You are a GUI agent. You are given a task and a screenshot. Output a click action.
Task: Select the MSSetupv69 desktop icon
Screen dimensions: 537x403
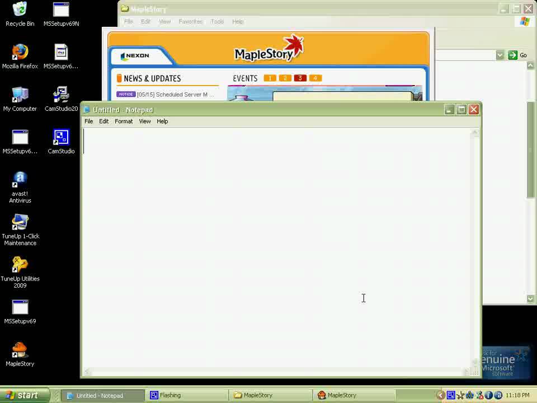coord(20,312)
